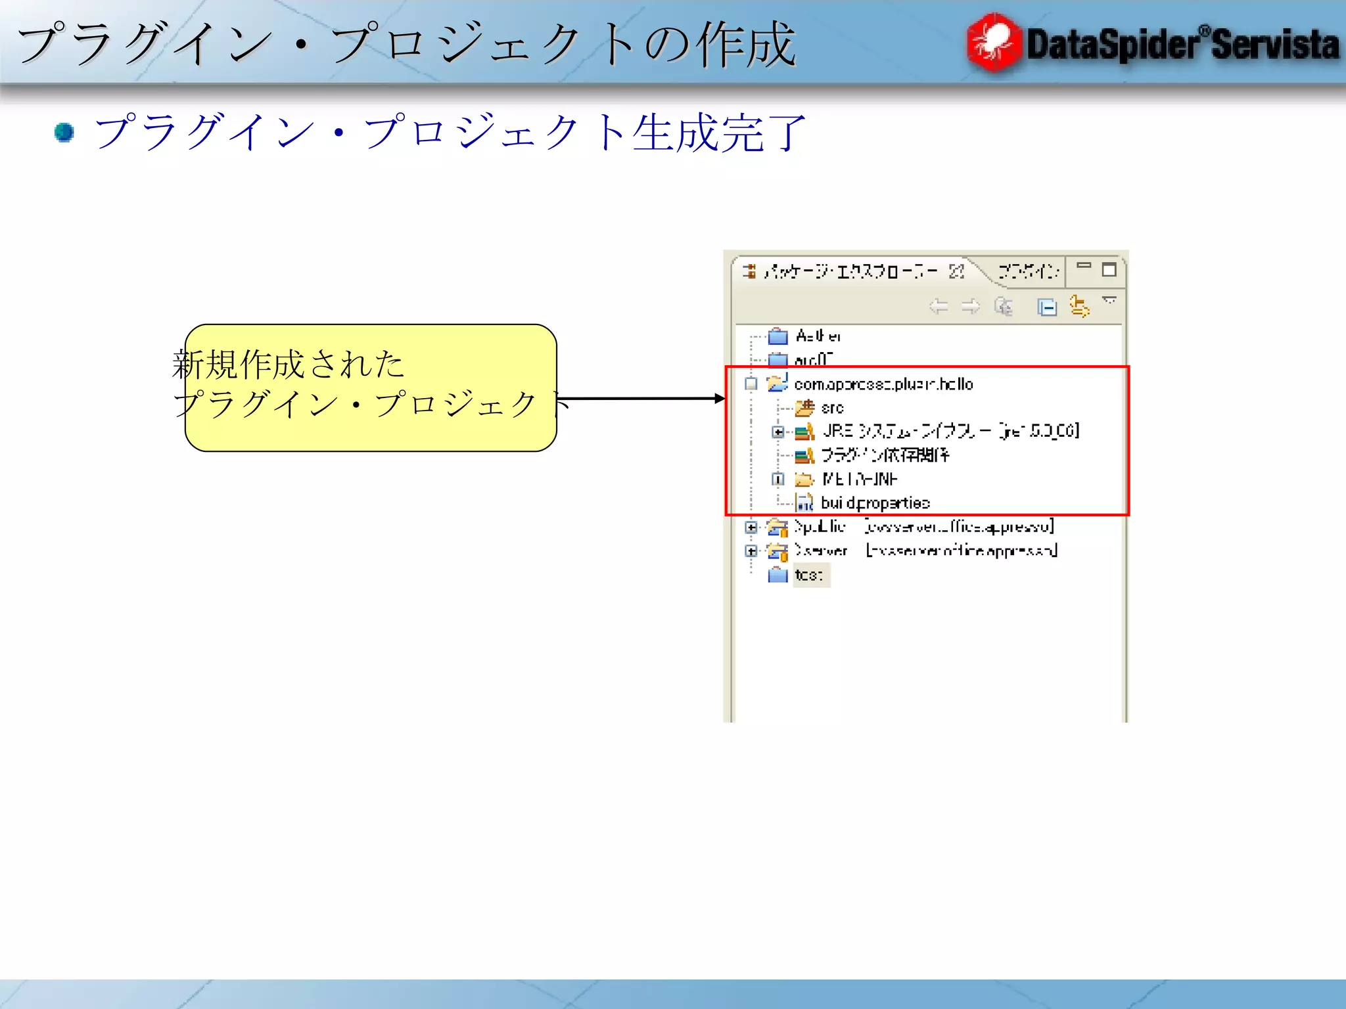The height and width of the screenshot is (1009, 1346).
Task: Click the DataSpider Servista logo
Action: (x=1152, y=43)
